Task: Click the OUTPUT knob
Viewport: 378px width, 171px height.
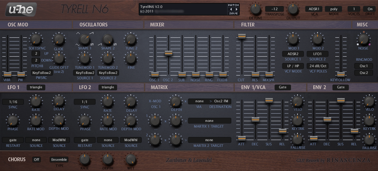Action: (x=293, y=9)
